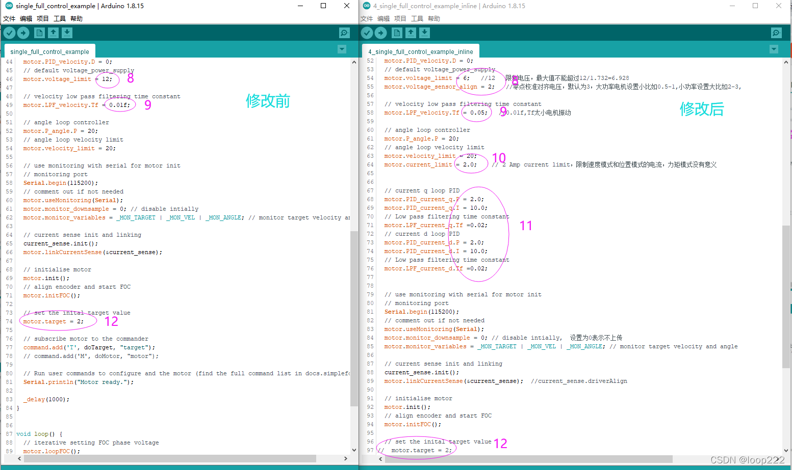Save sketch icon in left Arduino window
This screenshot has width=792, height=470.
(x=67, y=33)
